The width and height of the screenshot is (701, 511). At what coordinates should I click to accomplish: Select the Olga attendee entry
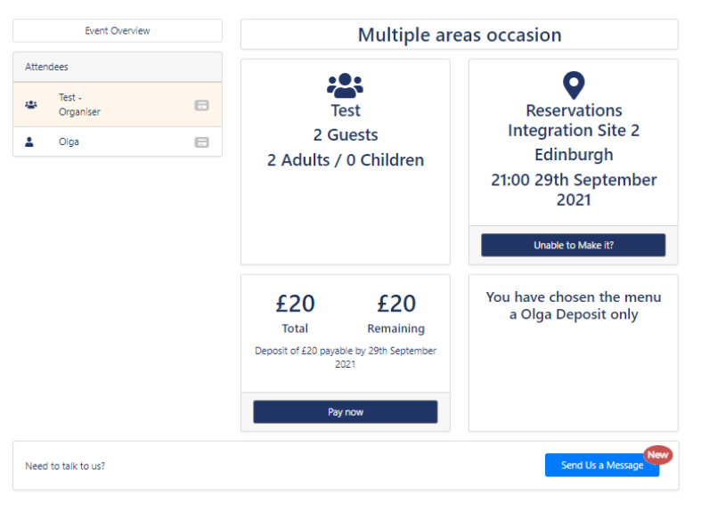tap(118, 142)
